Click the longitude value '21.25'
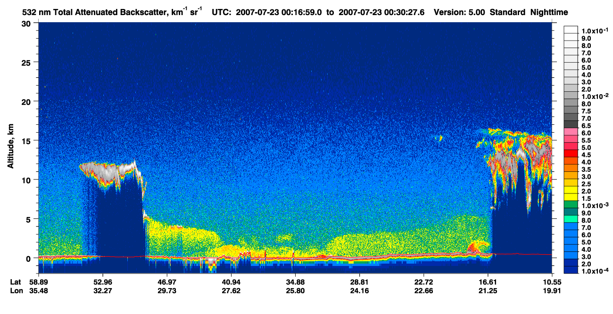This screenshot has height=314, width=613. tap(488, 290)
